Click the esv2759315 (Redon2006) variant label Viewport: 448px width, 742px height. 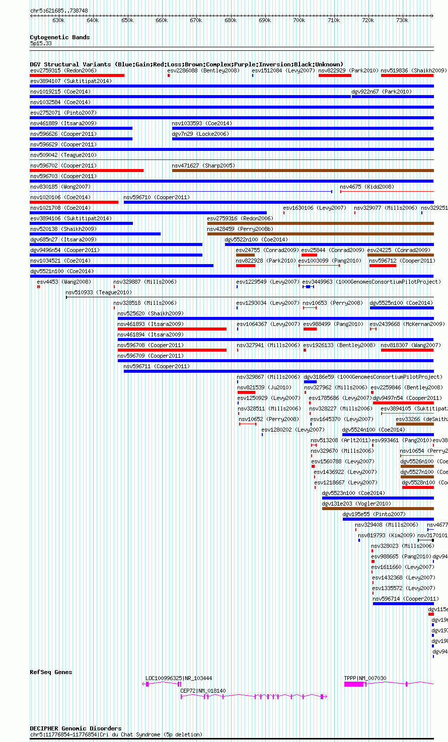tap(63, 71)
